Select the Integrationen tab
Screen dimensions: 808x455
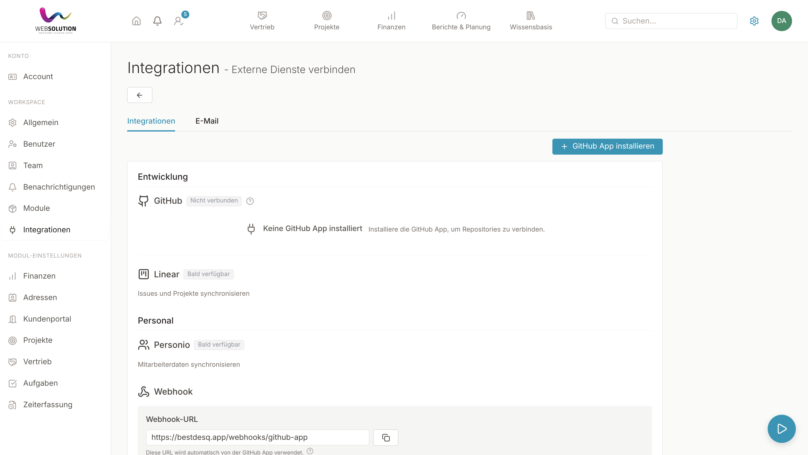151,121
